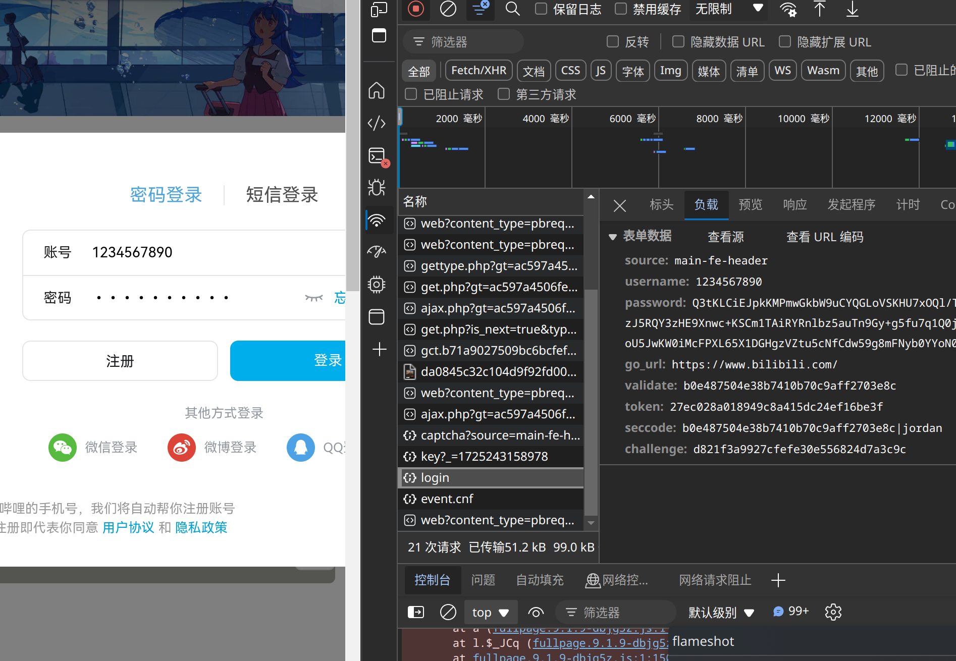Switch to the 计时 tab

[908, 205]
